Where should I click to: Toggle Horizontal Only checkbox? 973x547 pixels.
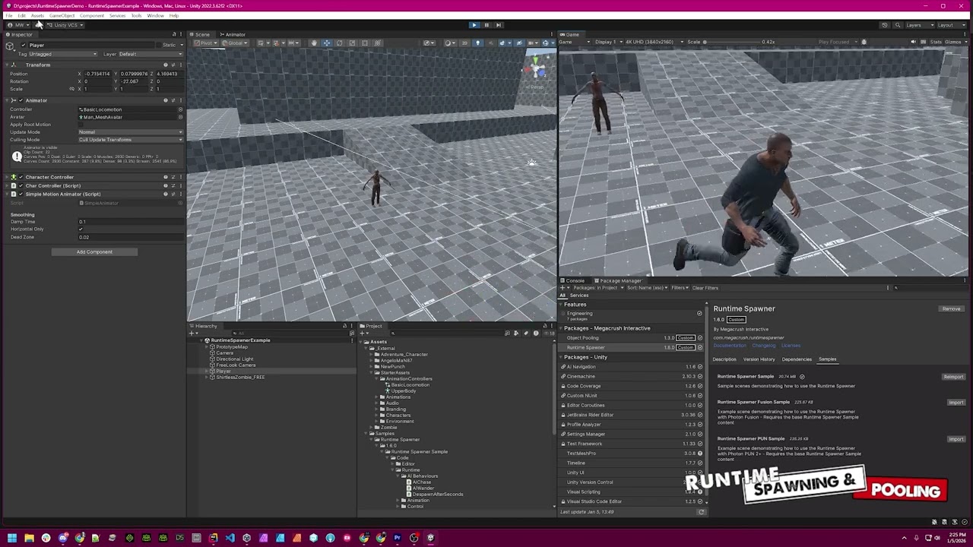coord(81,229)
